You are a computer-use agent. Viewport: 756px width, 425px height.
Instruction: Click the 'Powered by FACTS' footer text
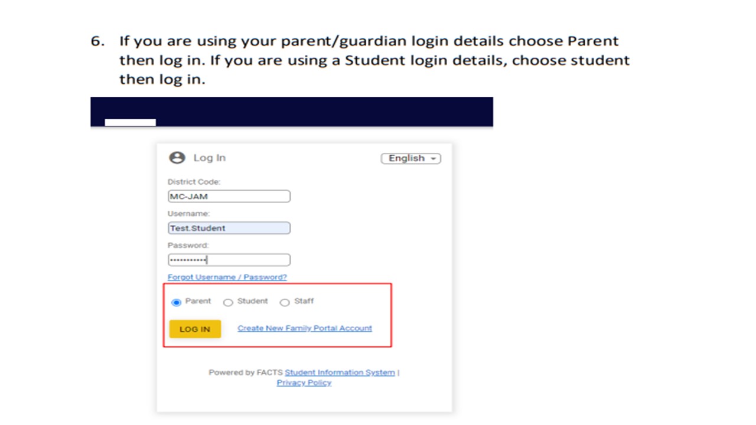point(246,372)
